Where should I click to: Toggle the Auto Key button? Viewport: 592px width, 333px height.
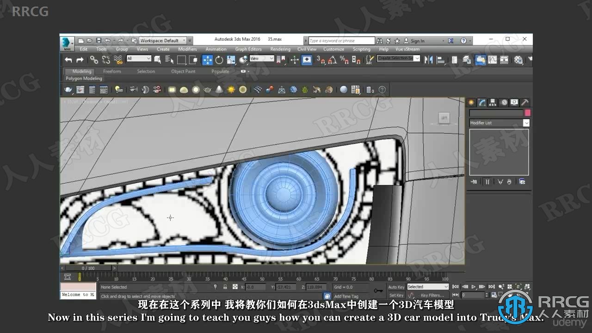396,287
